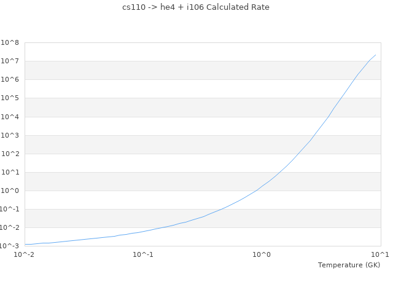Click the 10^0 label on the horizontal axis
393x295 pixels.
click(x=262, y=254)
